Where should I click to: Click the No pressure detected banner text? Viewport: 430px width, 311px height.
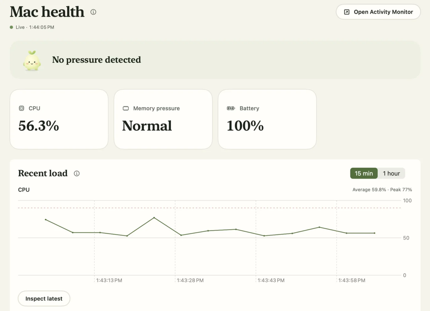click(96, 60)
